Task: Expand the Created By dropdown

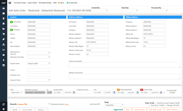Action: click(x=100, y=11)
